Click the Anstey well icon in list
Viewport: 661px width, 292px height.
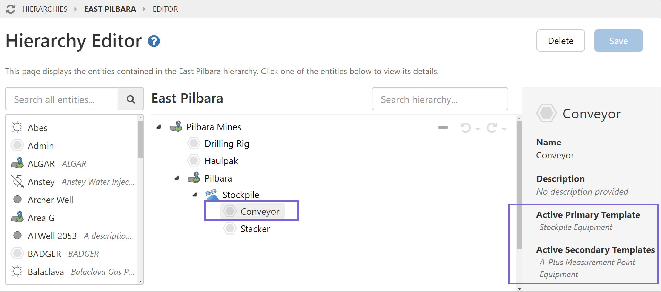pos(17,182)
